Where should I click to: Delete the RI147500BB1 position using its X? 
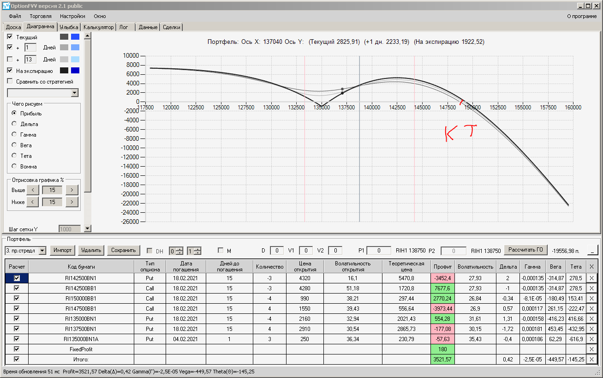[x=592, y=309]
